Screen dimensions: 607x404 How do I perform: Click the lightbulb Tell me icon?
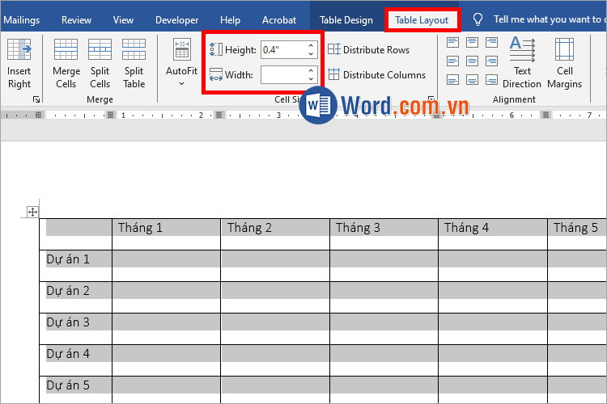tap(478, 19)
